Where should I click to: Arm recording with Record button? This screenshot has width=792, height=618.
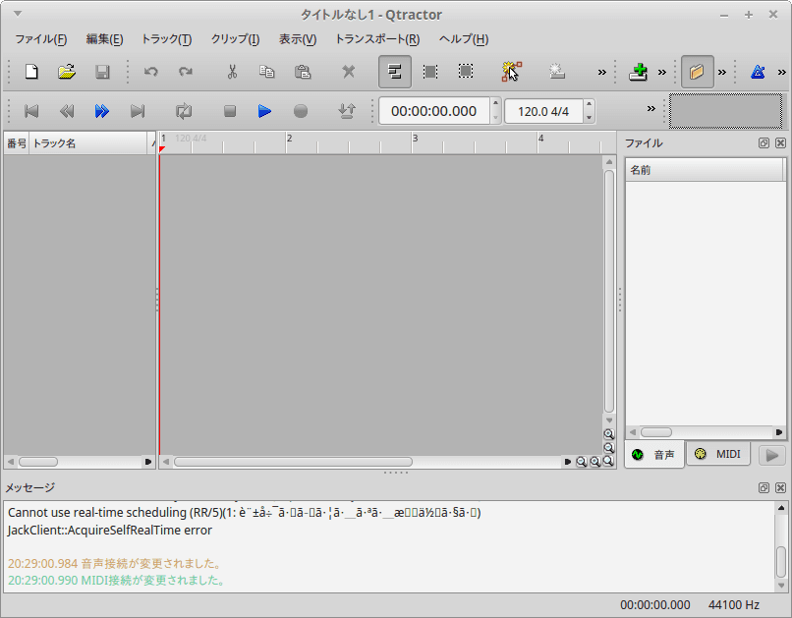[x=301, y=111]
